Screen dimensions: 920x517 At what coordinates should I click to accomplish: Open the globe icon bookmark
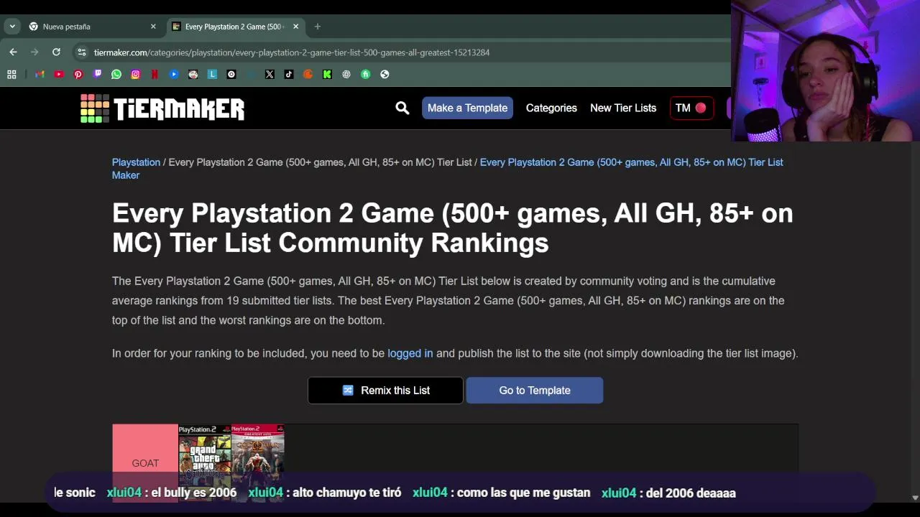385,74
